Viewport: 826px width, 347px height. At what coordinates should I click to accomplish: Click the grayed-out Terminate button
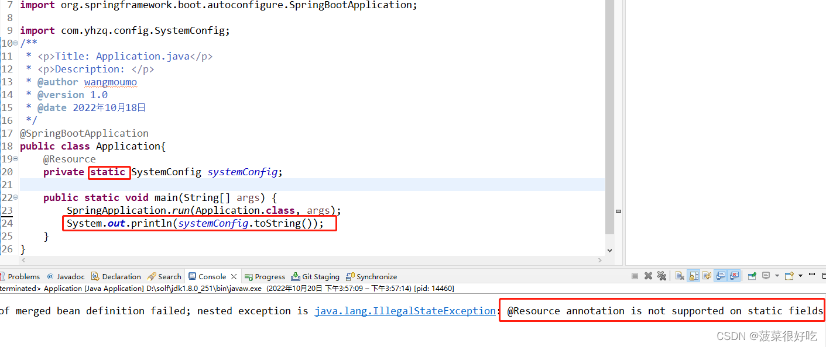(635, 275)
